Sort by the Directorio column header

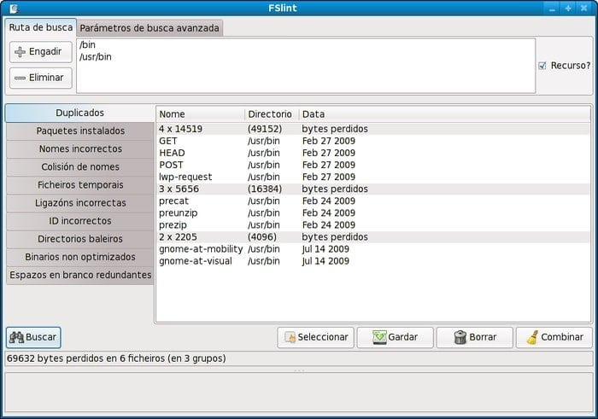[x=272, y=114]
